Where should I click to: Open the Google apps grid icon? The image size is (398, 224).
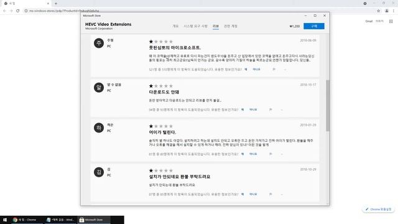point(391,21)
